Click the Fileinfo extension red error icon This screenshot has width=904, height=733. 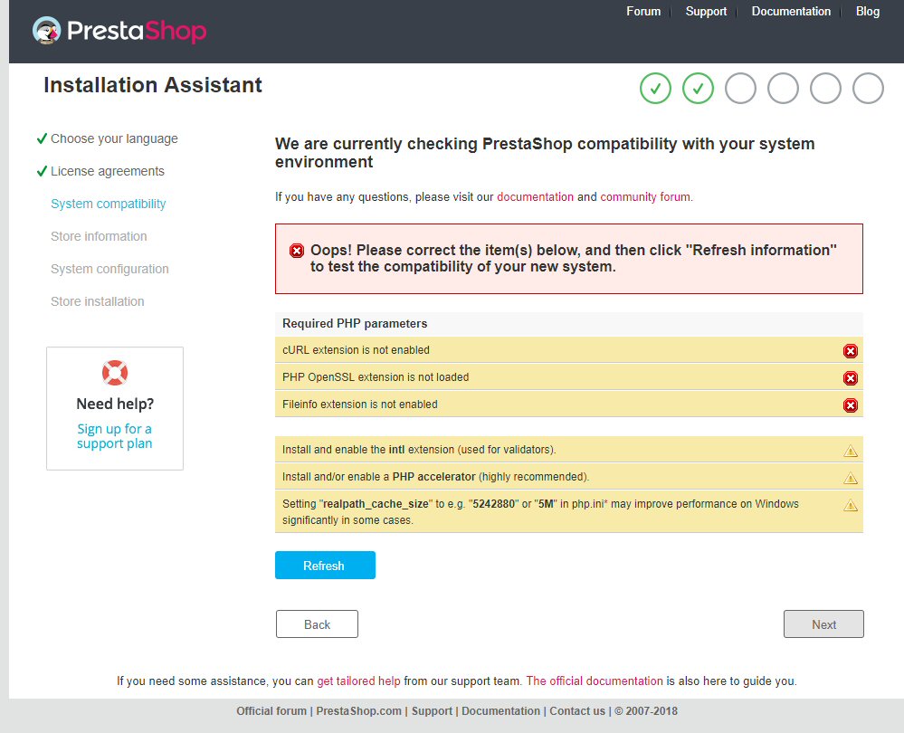click(851, 405)
